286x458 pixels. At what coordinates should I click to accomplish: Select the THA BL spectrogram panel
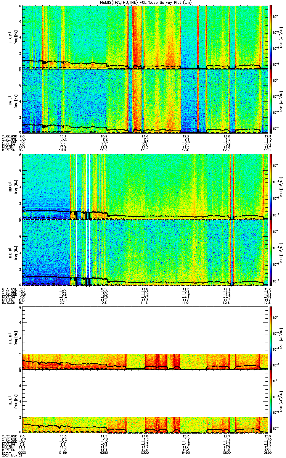145,37
